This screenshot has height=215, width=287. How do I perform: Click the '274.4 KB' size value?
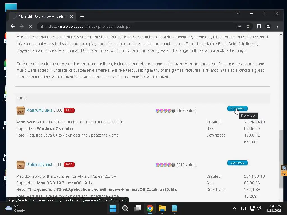point(252,190)
